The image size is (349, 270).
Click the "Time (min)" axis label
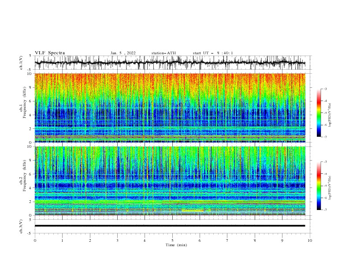point(176,245)
